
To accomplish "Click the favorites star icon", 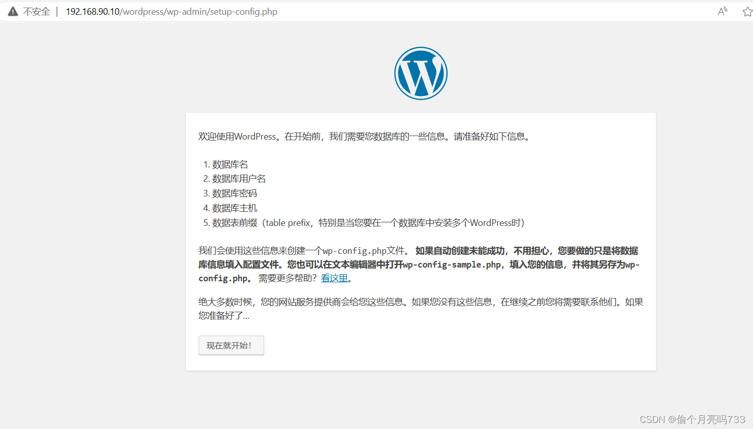I will click(747, 11).
